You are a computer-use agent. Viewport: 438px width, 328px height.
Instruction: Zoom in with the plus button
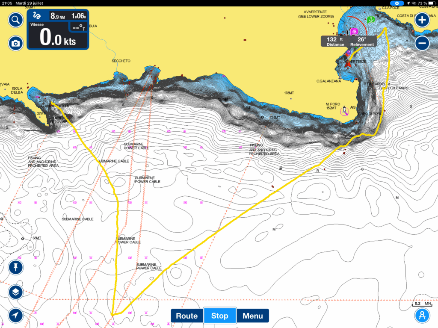422,20
